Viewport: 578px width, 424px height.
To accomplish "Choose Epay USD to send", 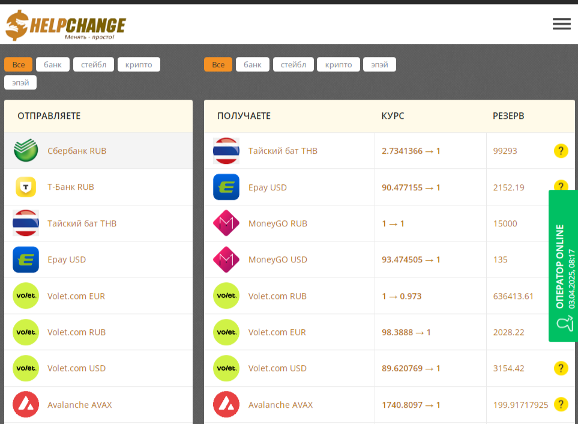I will [98, 259].
